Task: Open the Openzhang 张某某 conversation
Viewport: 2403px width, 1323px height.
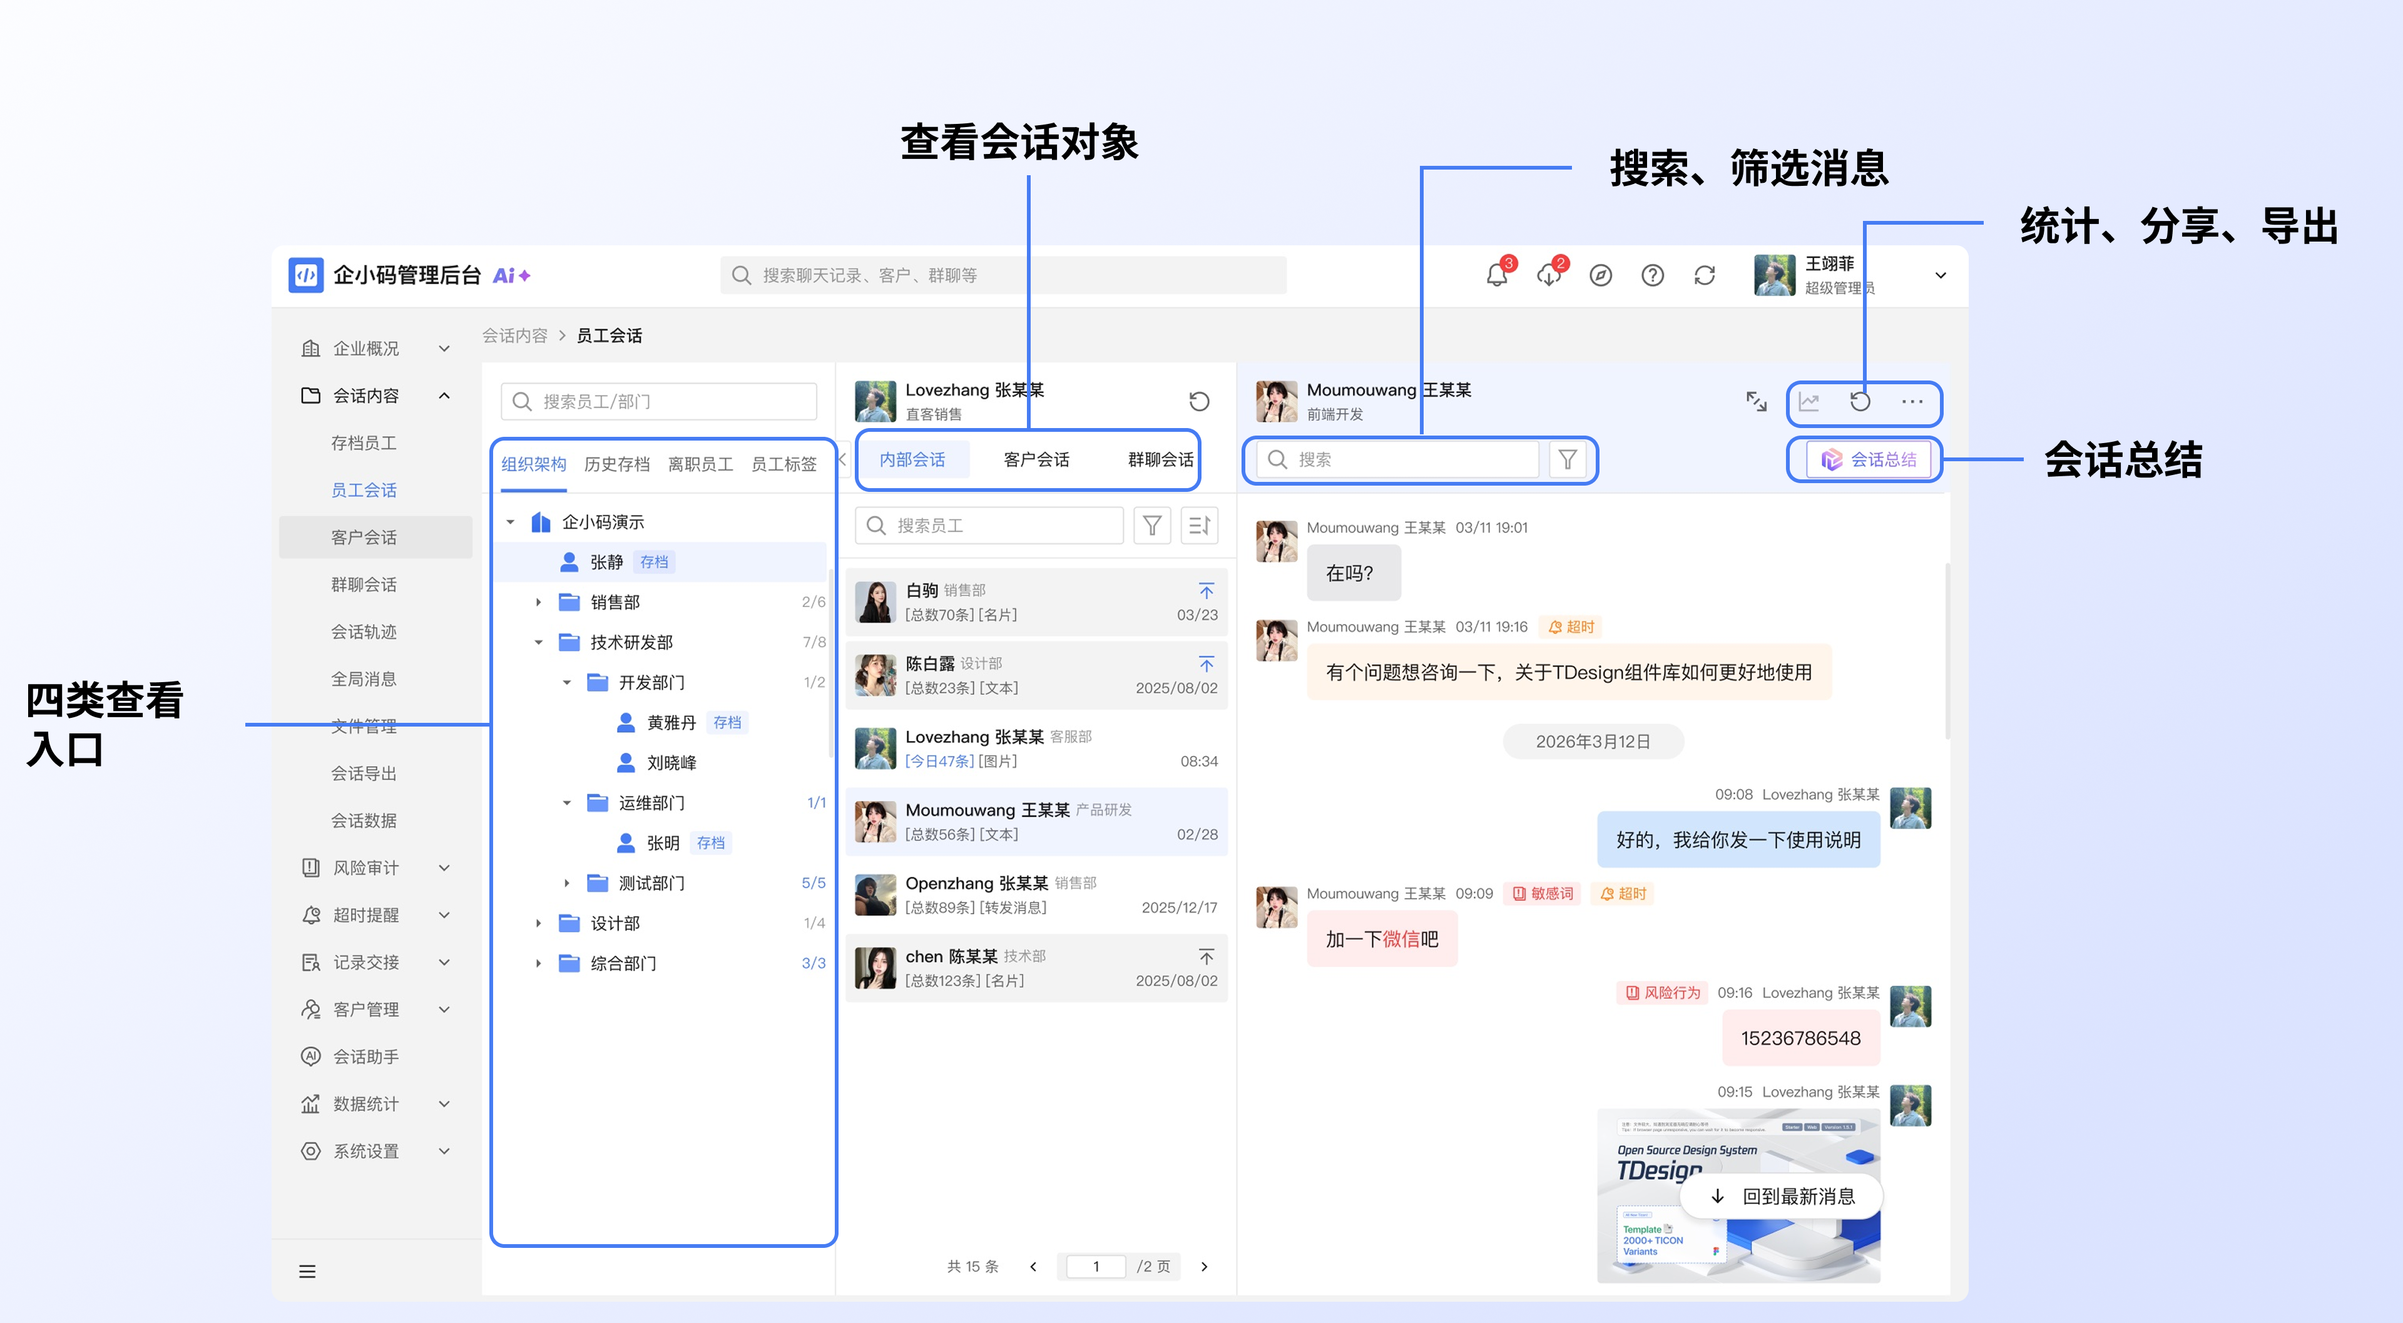Action: [x=1036, y=895]
